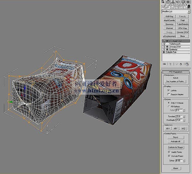Open Motion command panel tab
This screenshot has height=174, width=192.
click(x=178, y=2)
